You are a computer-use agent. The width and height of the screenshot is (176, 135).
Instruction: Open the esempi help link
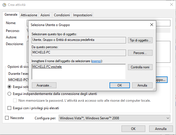[97, 61]
